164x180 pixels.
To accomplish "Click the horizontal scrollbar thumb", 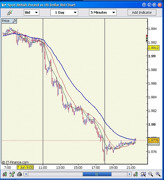I will (x=97, y=174).
